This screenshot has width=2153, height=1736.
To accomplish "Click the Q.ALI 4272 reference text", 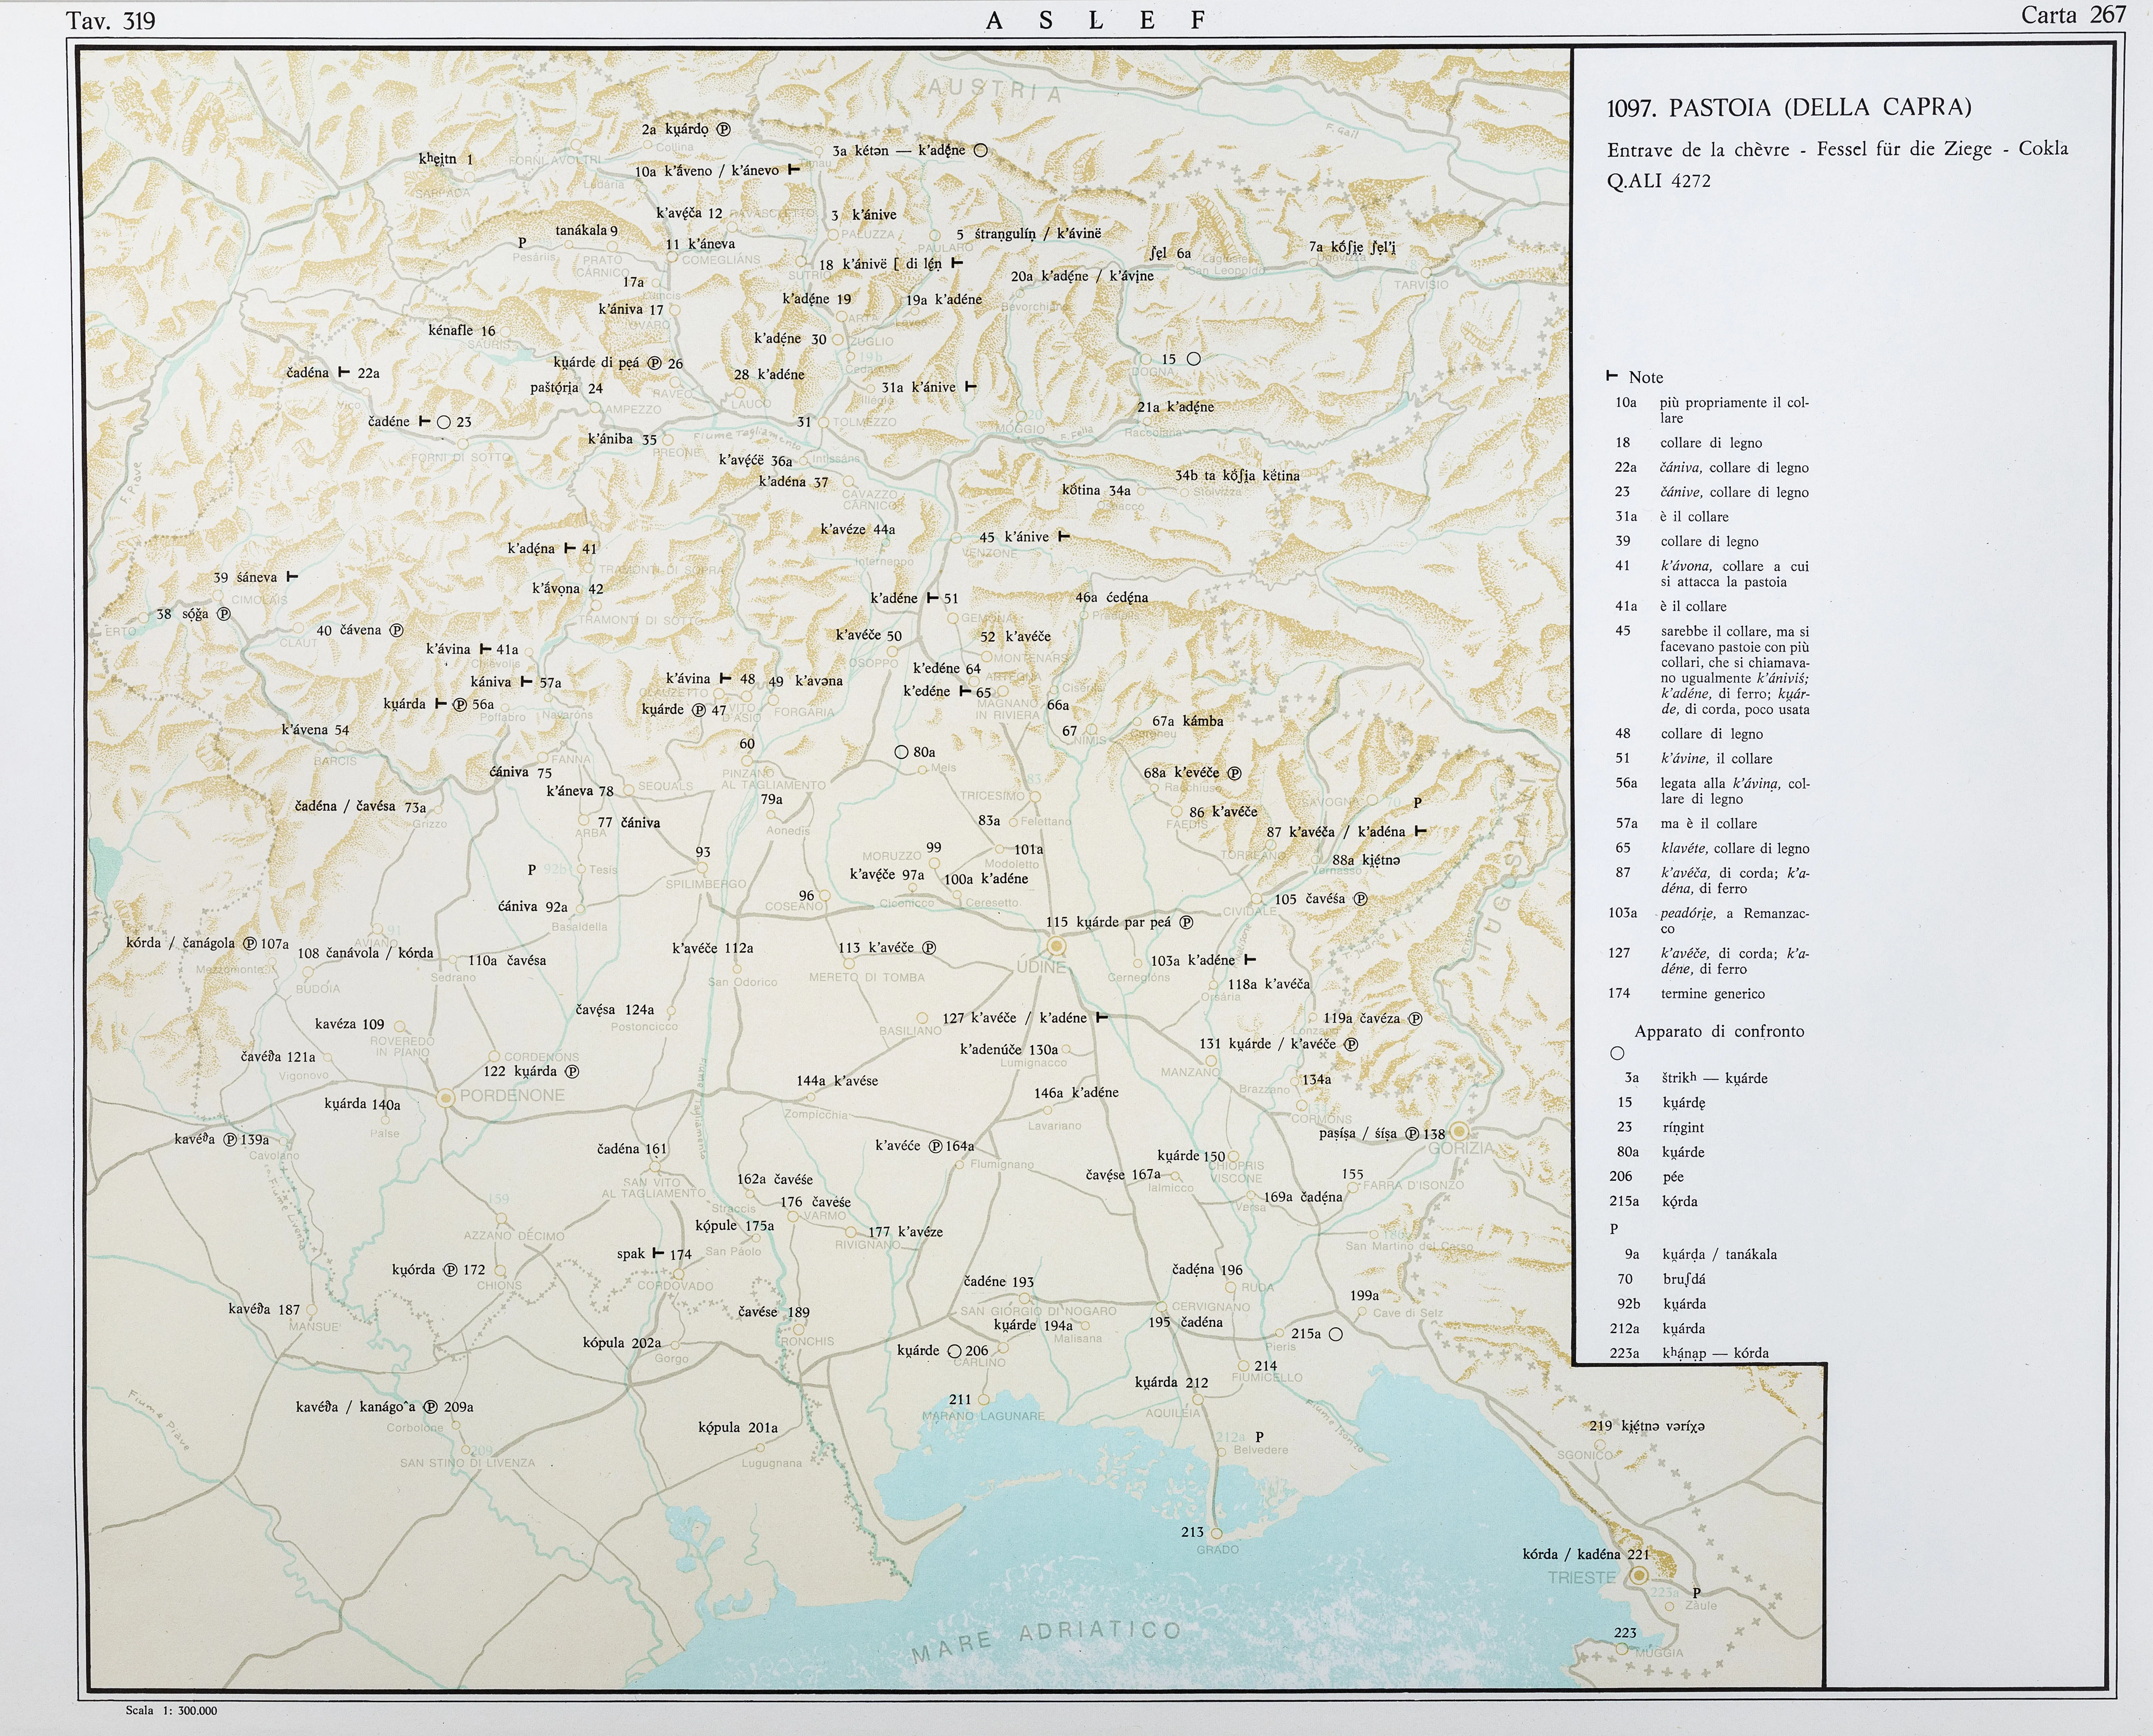I will tap(1658, 181).
